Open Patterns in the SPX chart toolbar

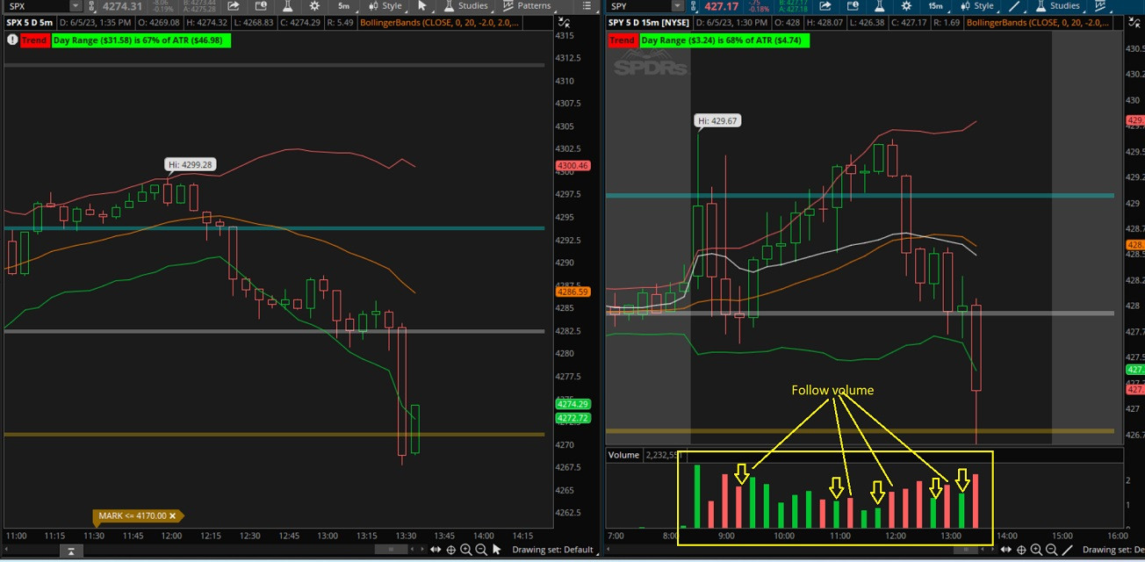coord(527,6)
